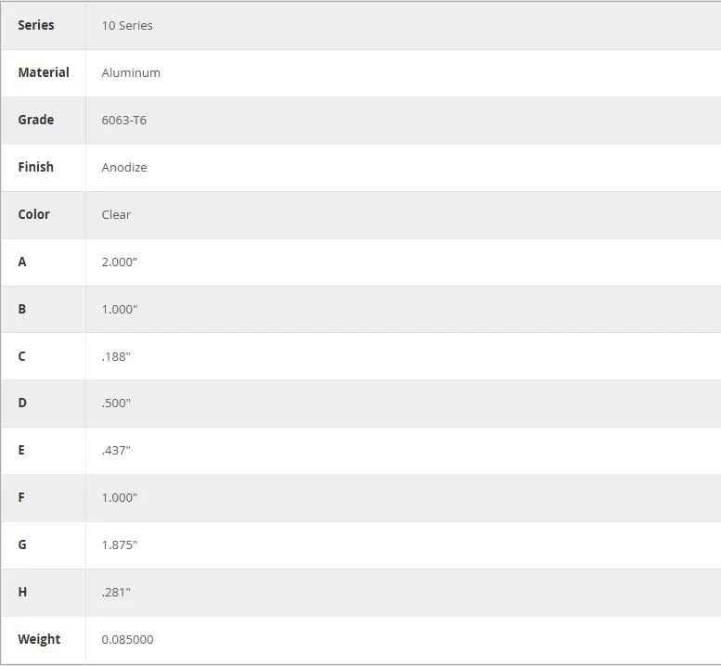The image size is (721, 666).
Task: Select the 10 Series value
Action: click(127, 26)
